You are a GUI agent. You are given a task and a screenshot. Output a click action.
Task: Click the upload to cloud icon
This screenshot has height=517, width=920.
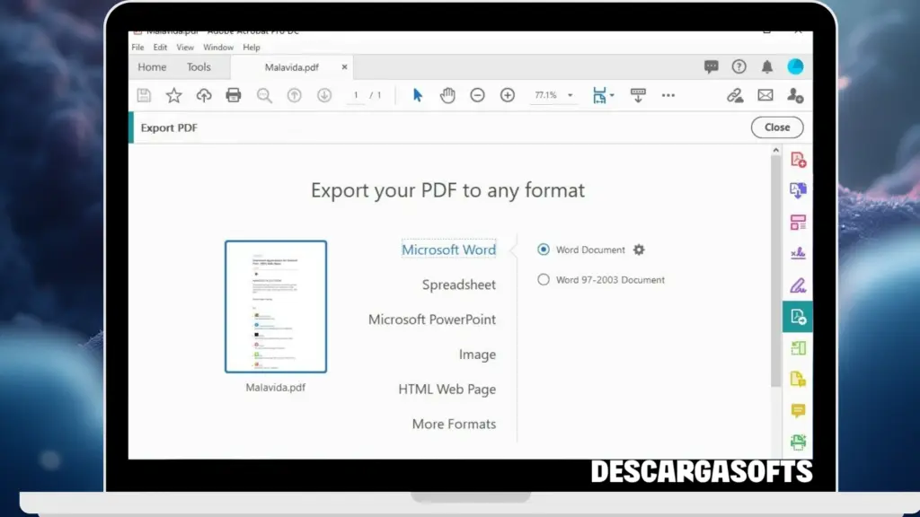(x=204, y=95)
